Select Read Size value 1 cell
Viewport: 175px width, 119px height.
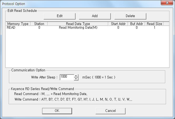click(154, 28)
